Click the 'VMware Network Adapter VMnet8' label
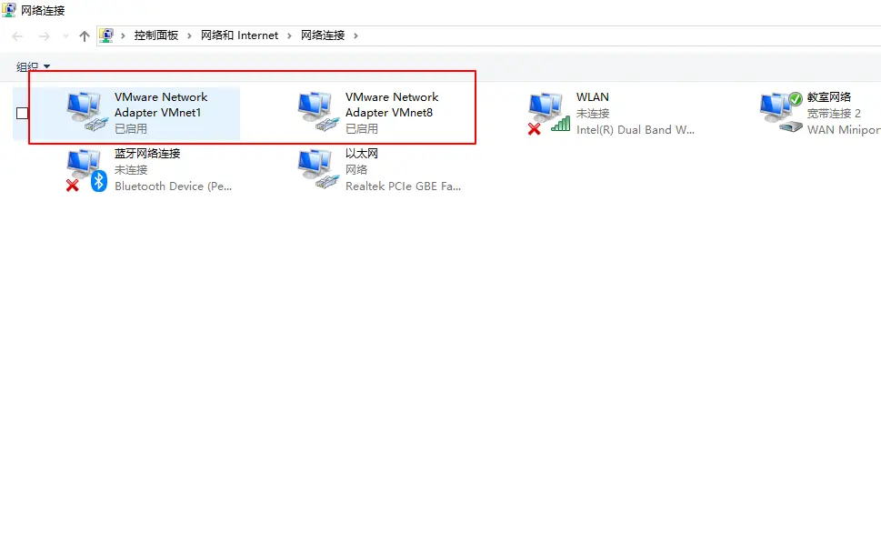The width and height of the screenshot is (881, 554). pyautogui.click(x=392, y=105)
